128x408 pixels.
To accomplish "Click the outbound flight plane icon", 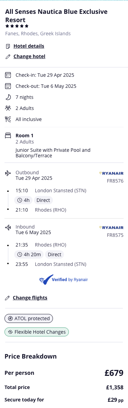I will click(8, 173).
